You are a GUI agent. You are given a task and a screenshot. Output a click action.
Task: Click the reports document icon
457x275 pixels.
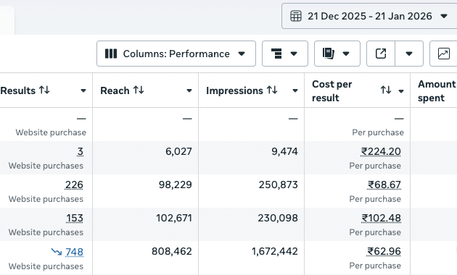tap(329, 54)
